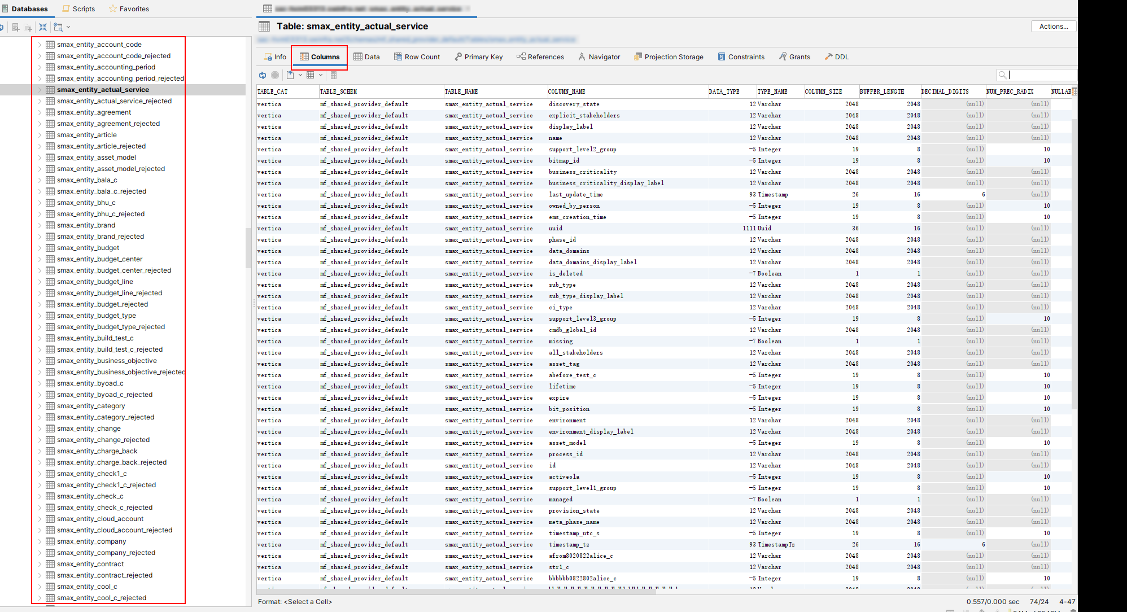1127x612 pixels.
Task: Switch to the Data tab
Action: [366, 57]
